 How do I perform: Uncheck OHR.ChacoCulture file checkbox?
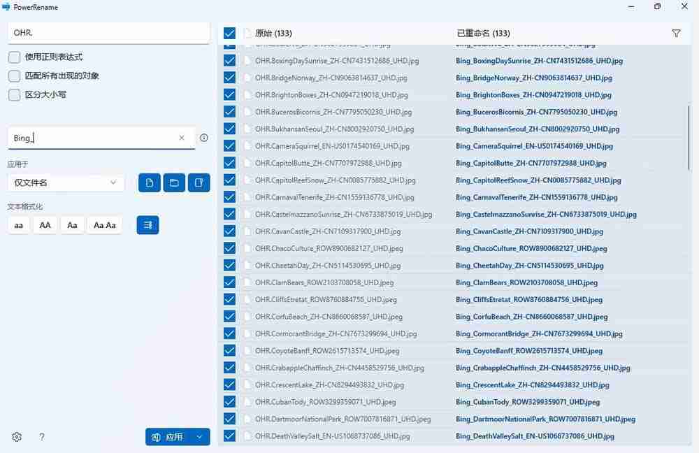tap(229, 248)
